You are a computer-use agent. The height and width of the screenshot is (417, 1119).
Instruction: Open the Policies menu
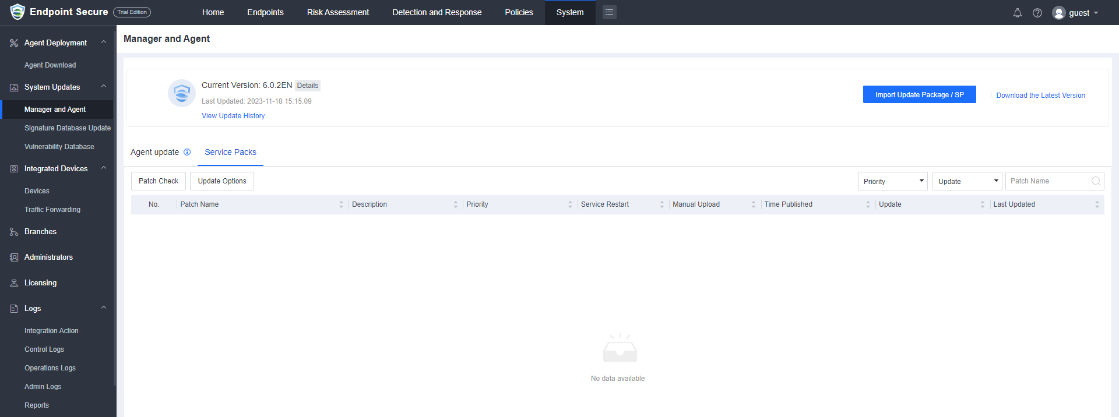click(519, 12)
